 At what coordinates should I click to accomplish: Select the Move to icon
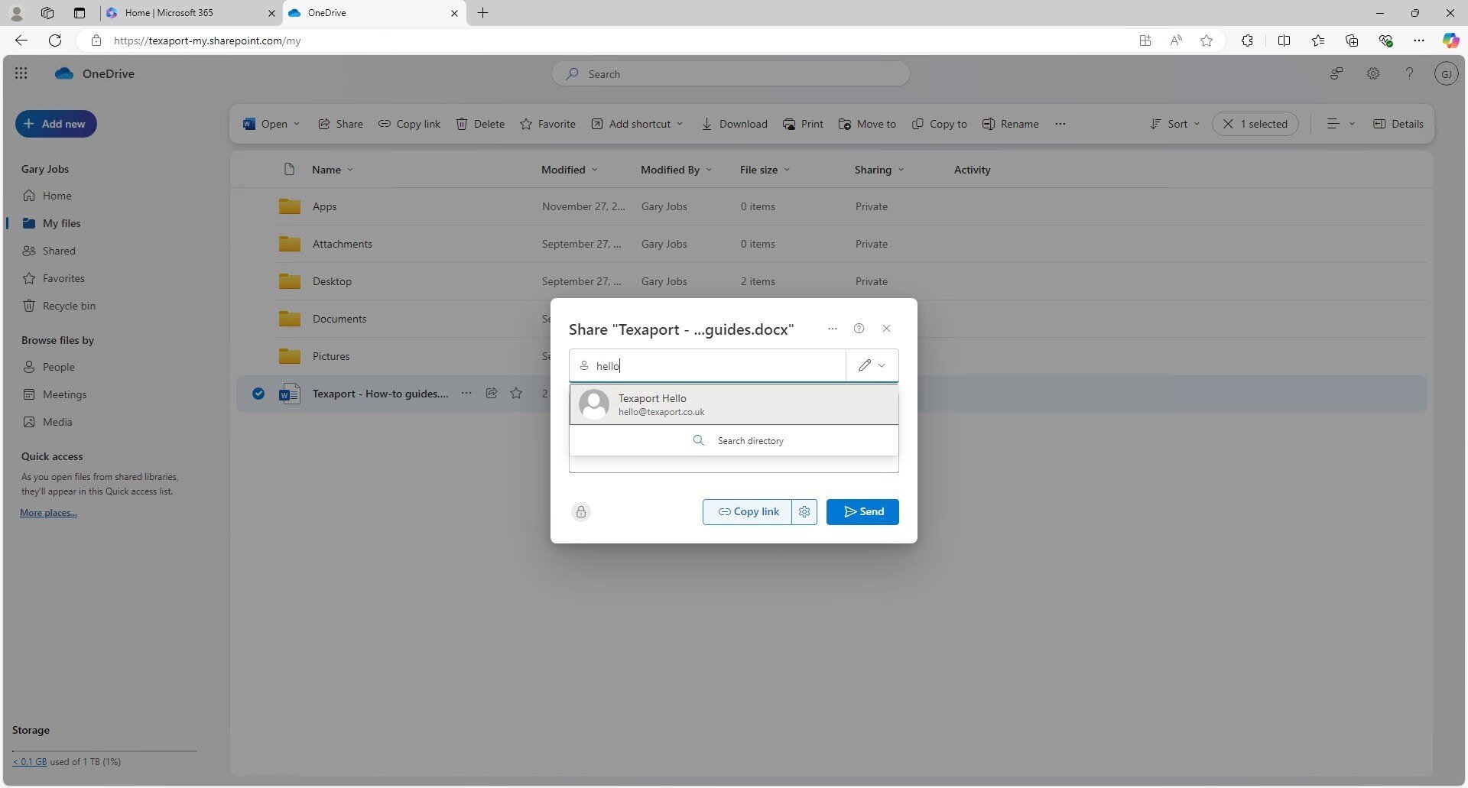pyautogui.click(x=844, y=123)
